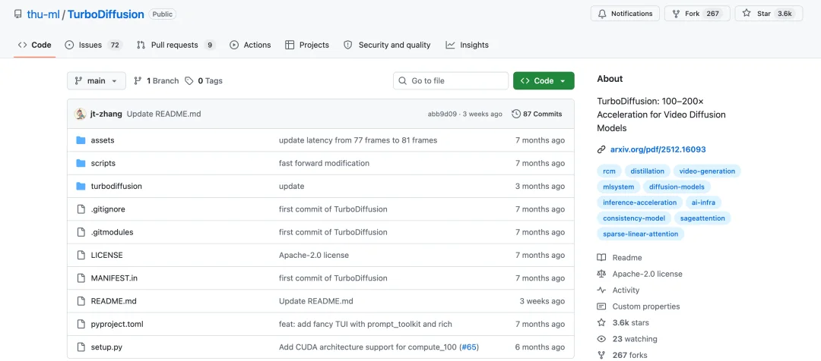Select the consistency-model topic tag
Image resolution: width=821 pixels, height=361 pixels.
click(633, 218)
